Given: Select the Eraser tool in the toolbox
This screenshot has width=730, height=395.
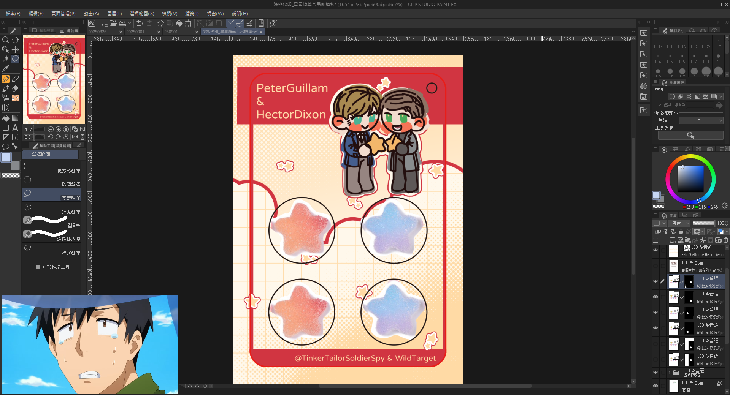Looking at the screenshot, I should click(x=15, y=88).
